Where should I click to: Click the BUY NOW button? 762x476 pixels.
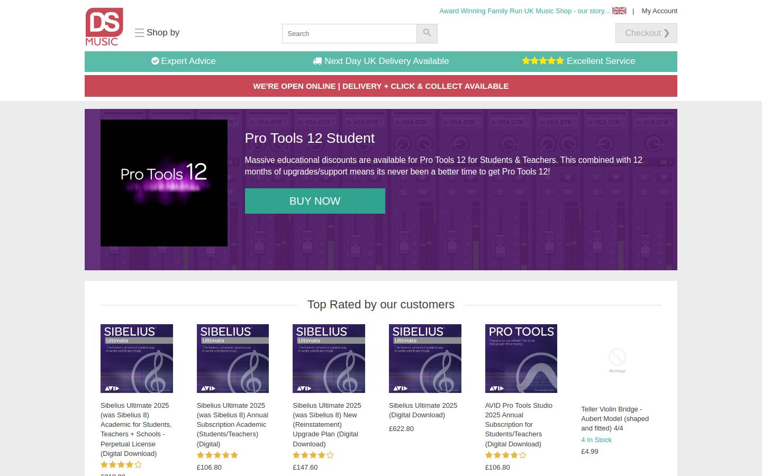tap(315, 201)
